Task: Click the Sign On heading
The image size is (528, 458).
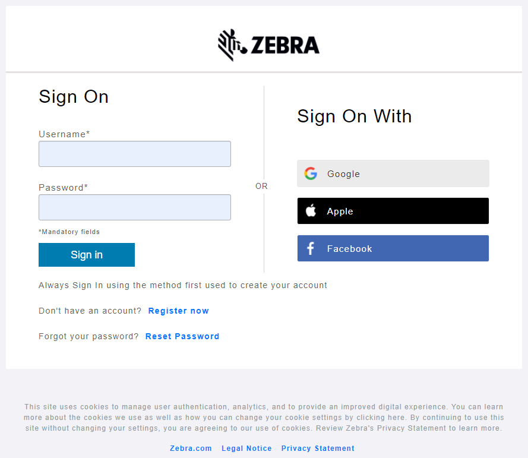Action: 74,97
